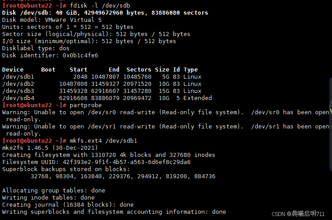Click the CSDN watermark text
The image size is (332, 220).
pos(298,214)
